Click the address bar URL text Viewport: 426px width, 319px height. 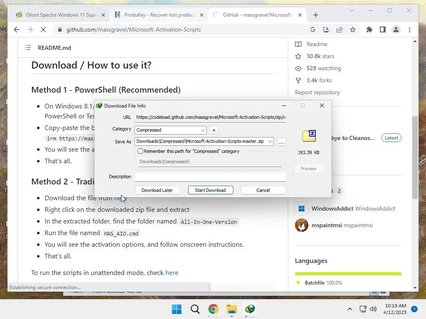134,29
